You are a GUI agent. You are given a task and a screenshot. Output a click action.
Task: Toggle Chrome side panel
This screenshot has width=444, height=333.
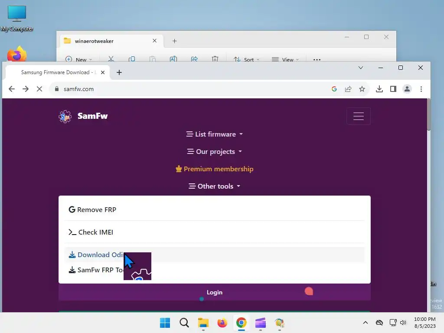point(393,89)
